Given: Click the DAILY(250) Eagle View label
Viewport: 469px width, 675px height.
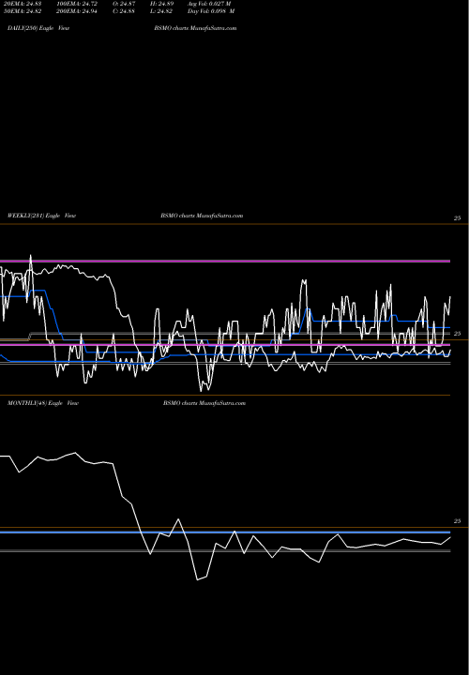Looking at the screenshot, I should 38,28.
